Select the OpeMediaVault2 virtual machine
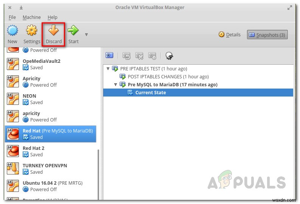This screenshot has height=204, width=300. coord(51,64)
